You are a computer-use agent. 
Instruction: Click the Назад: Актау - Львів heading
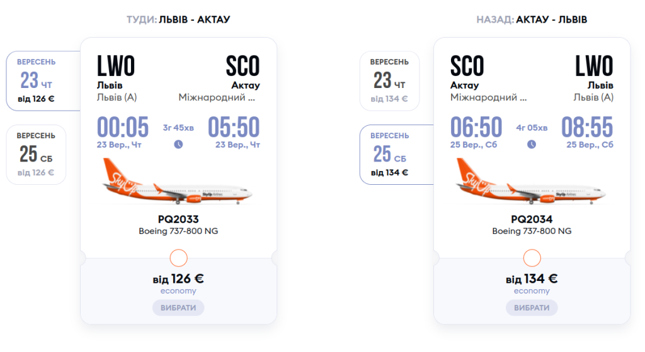[x=532, y=19]
